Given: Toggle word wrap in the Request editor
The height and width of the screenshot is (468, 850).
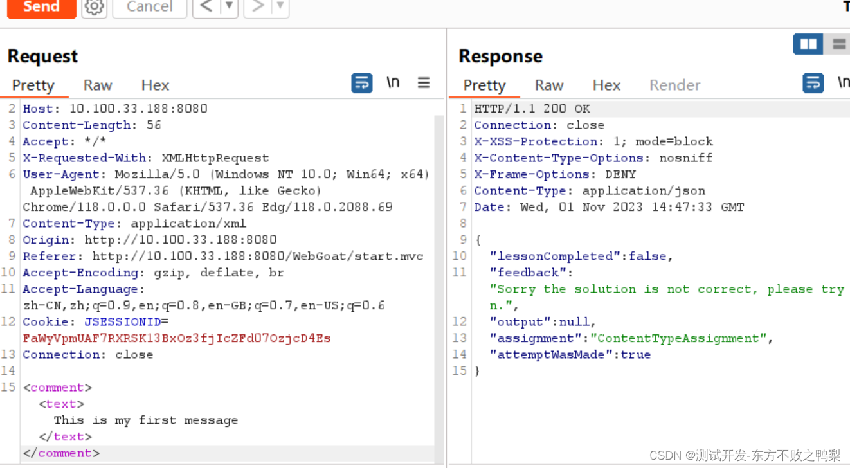Looking at the screenshot, I should click(x=361, y=83).
